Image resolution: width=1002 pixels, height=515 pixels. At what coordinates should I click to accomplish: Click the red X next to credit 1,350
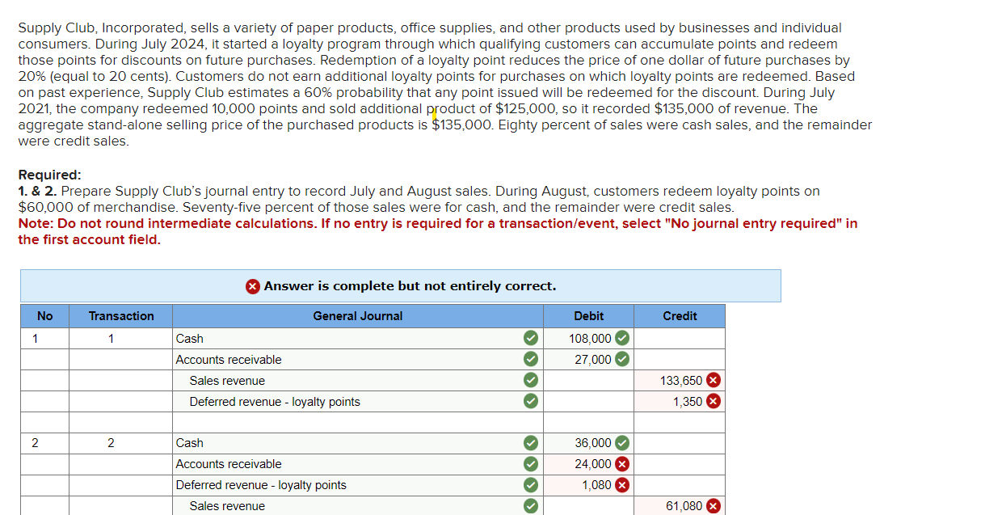[x=714, y=401]
